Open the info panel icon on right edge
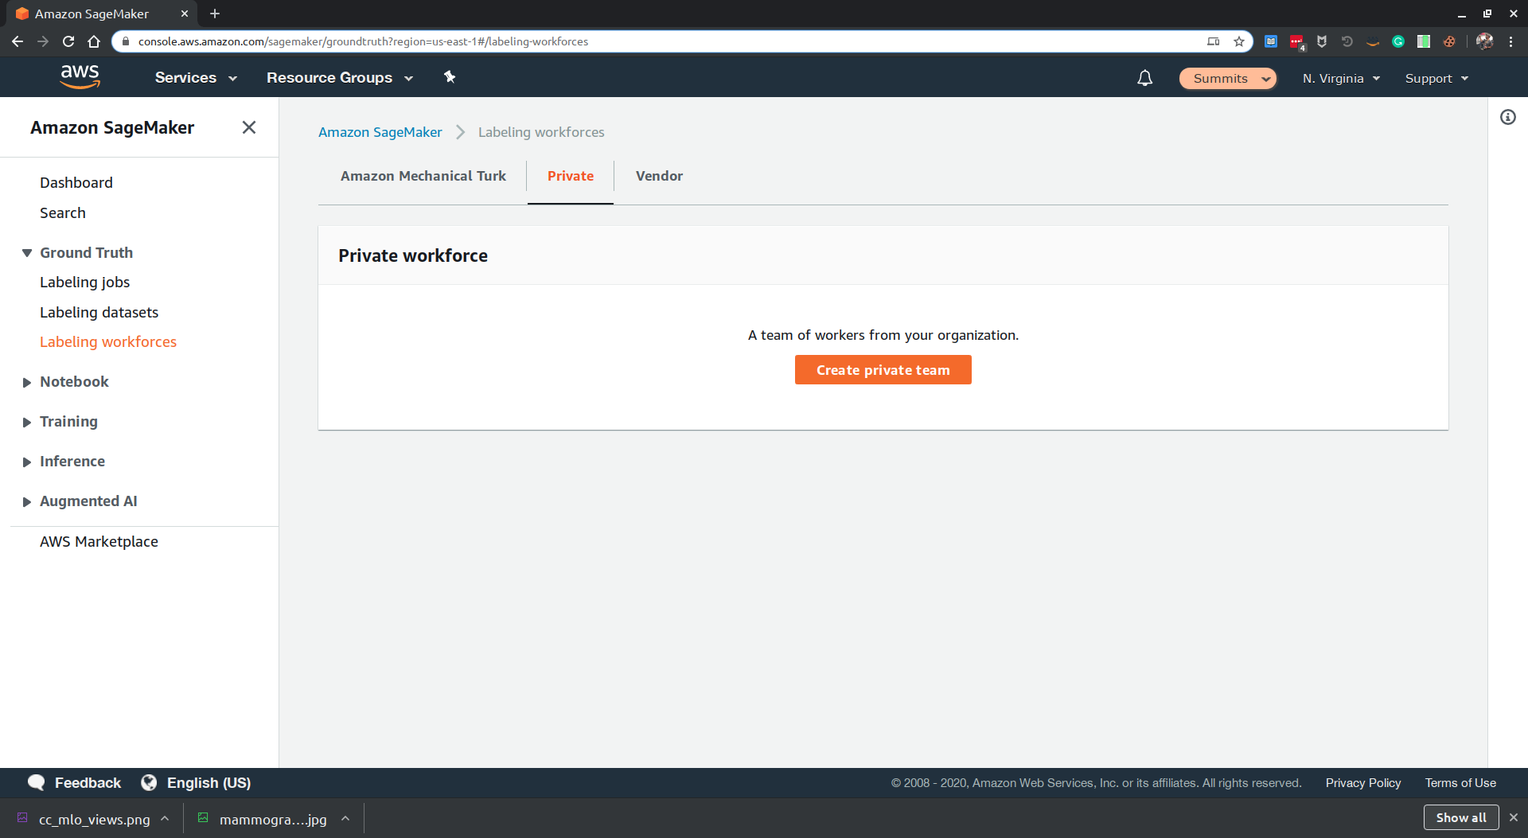Viewport: 1528px width, 838px height. tap(1508, 117)
